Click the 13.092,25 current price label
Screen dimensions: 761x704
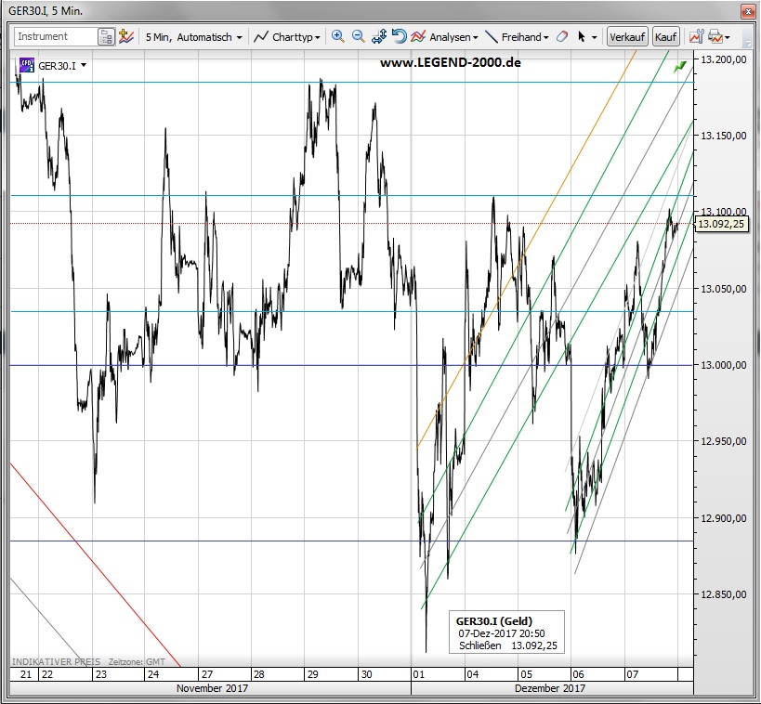[721, 224]
